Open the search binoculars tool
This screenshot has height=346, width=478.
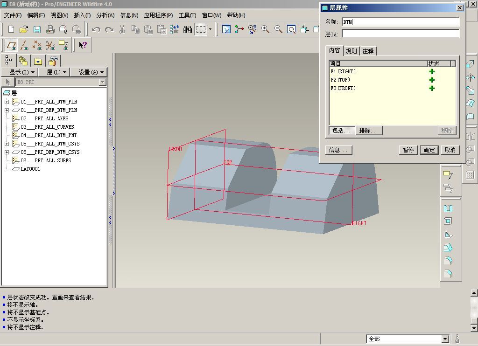[188, 29]
